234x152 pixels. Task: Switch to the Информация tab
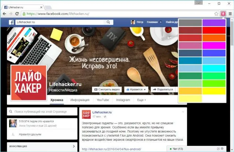click(x=80, y=100)
